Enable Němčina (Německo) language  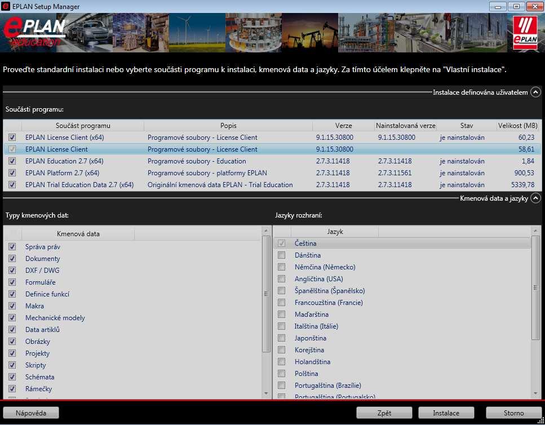pyautogui.click(x=282, y=267)
